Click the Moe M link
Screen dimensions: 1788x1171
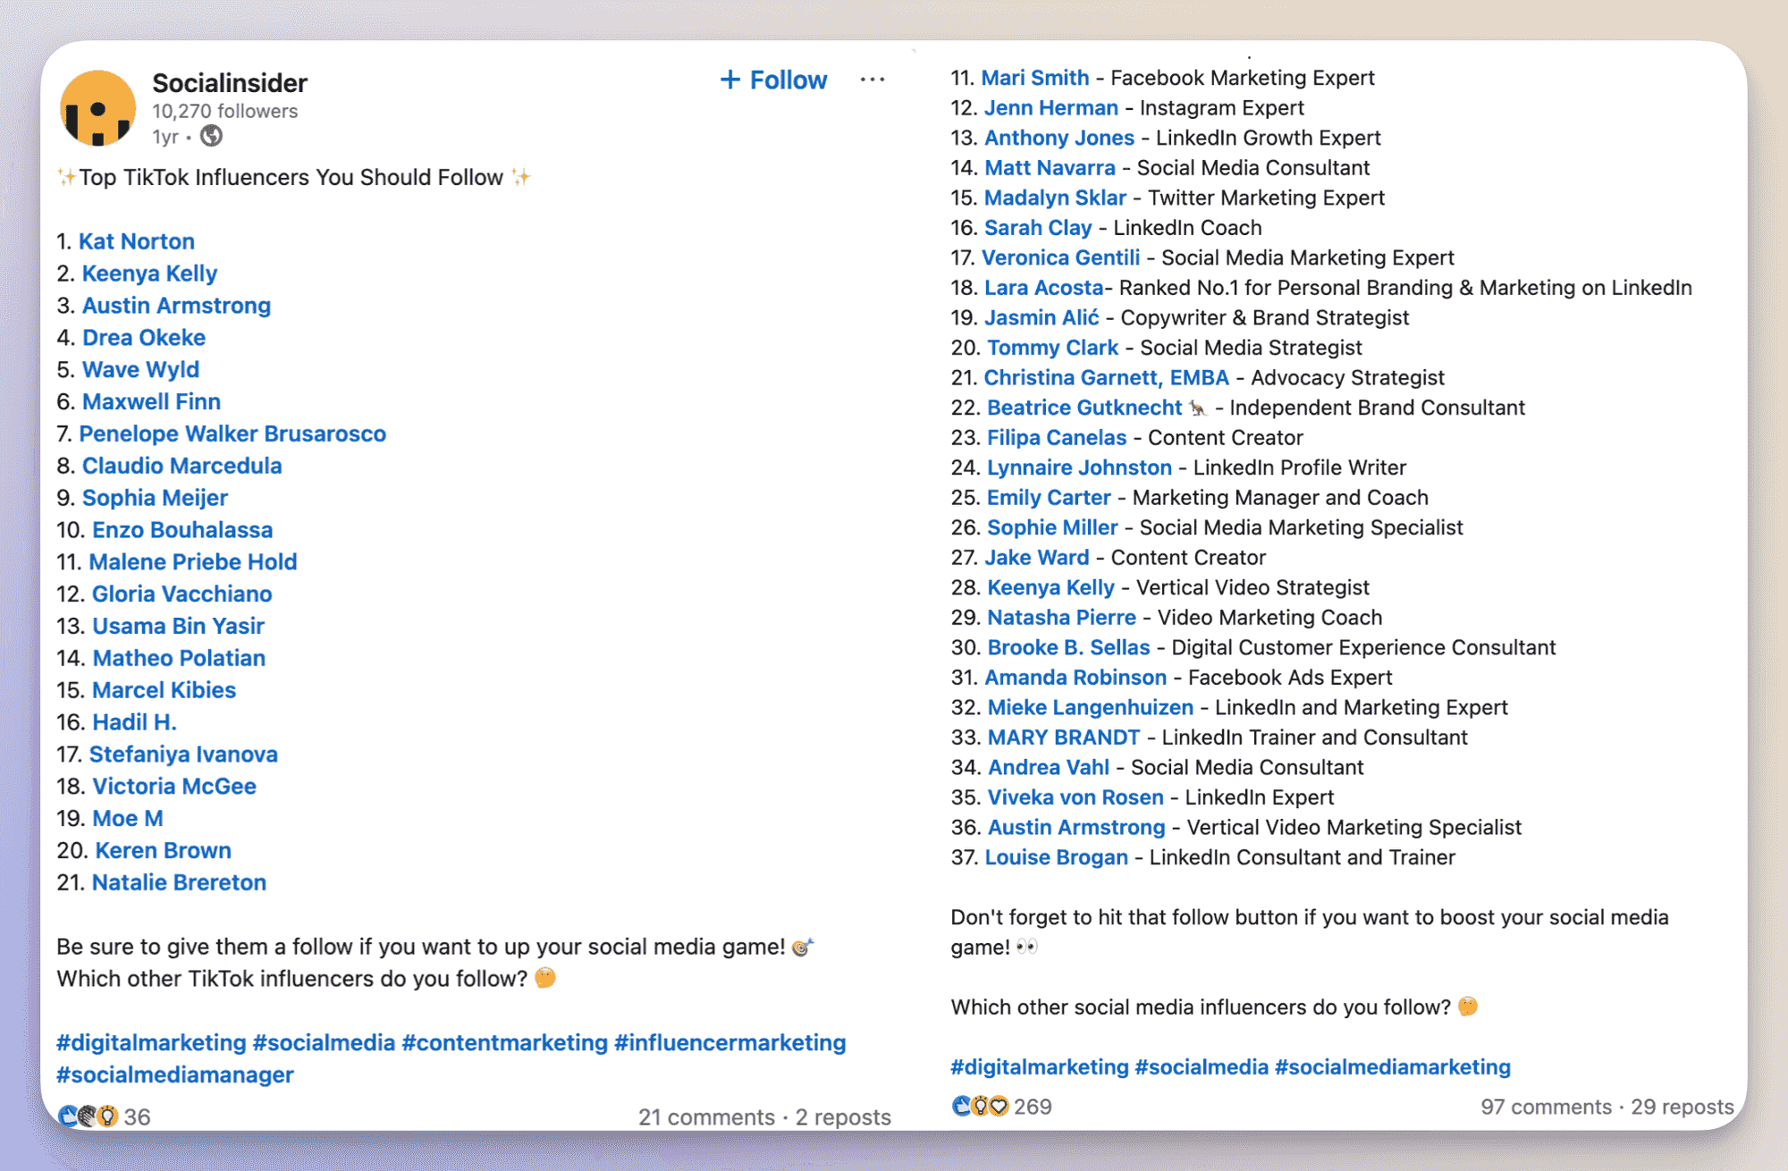tap(128, 819)
